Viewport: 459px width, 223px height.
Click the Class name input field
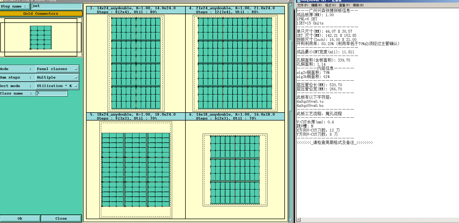[x=52, y=93]
